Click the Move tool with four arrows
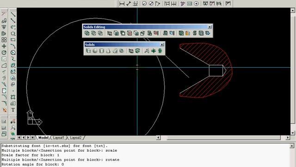 click(4, 46)
